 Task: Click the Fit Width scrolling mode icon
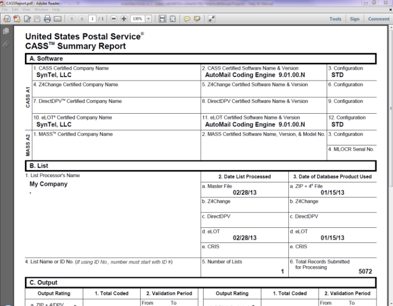tap(162, 19)
